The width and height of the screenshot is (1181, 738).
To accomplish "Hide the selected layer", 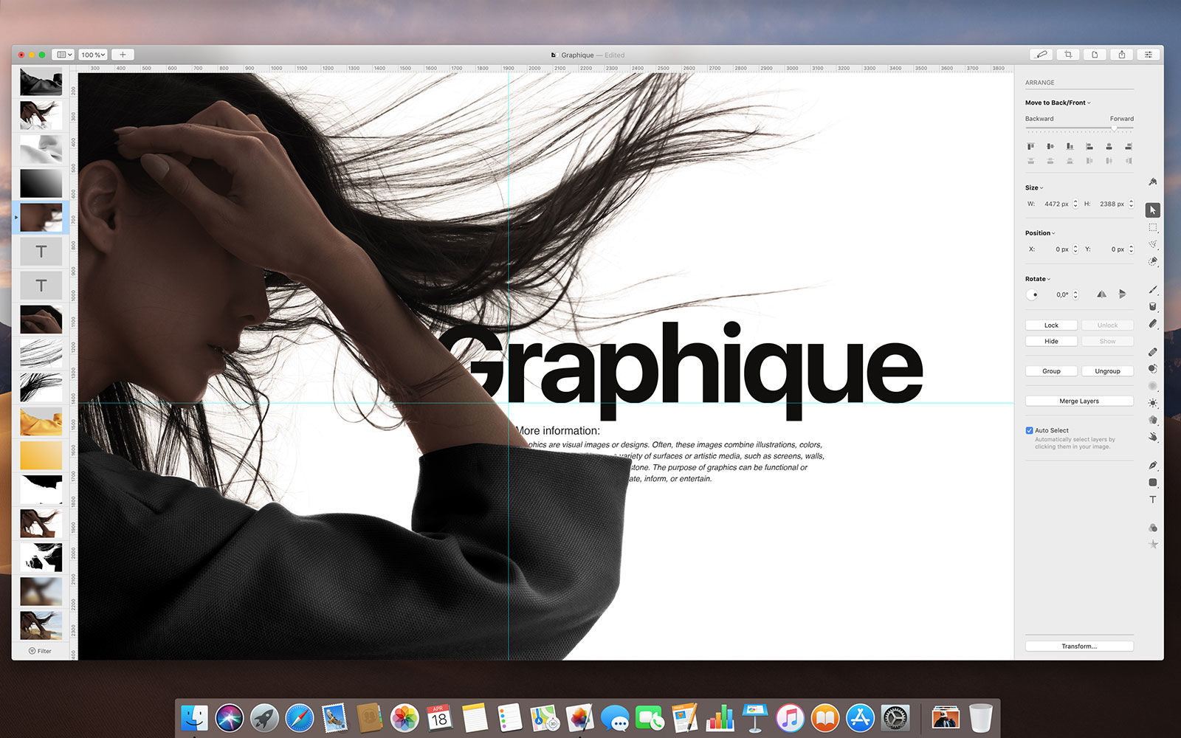I will (x=1050, y=341).
